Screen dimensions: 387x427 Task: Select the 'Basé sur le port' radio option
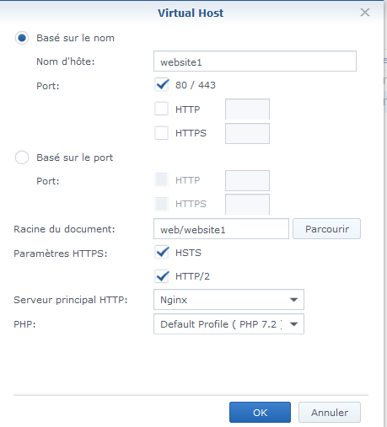tap(22, 157)
